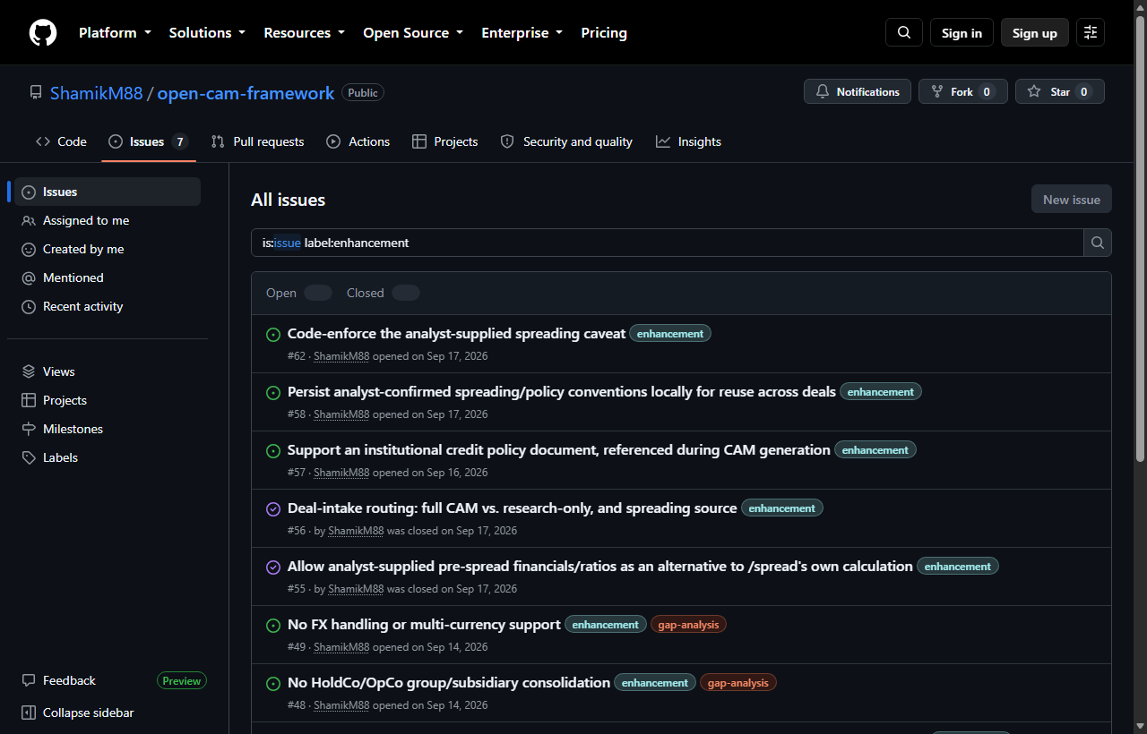1147x734 pixels.
Task: Click the repository icon beside ShamikM88
Action: pos(36,92)
